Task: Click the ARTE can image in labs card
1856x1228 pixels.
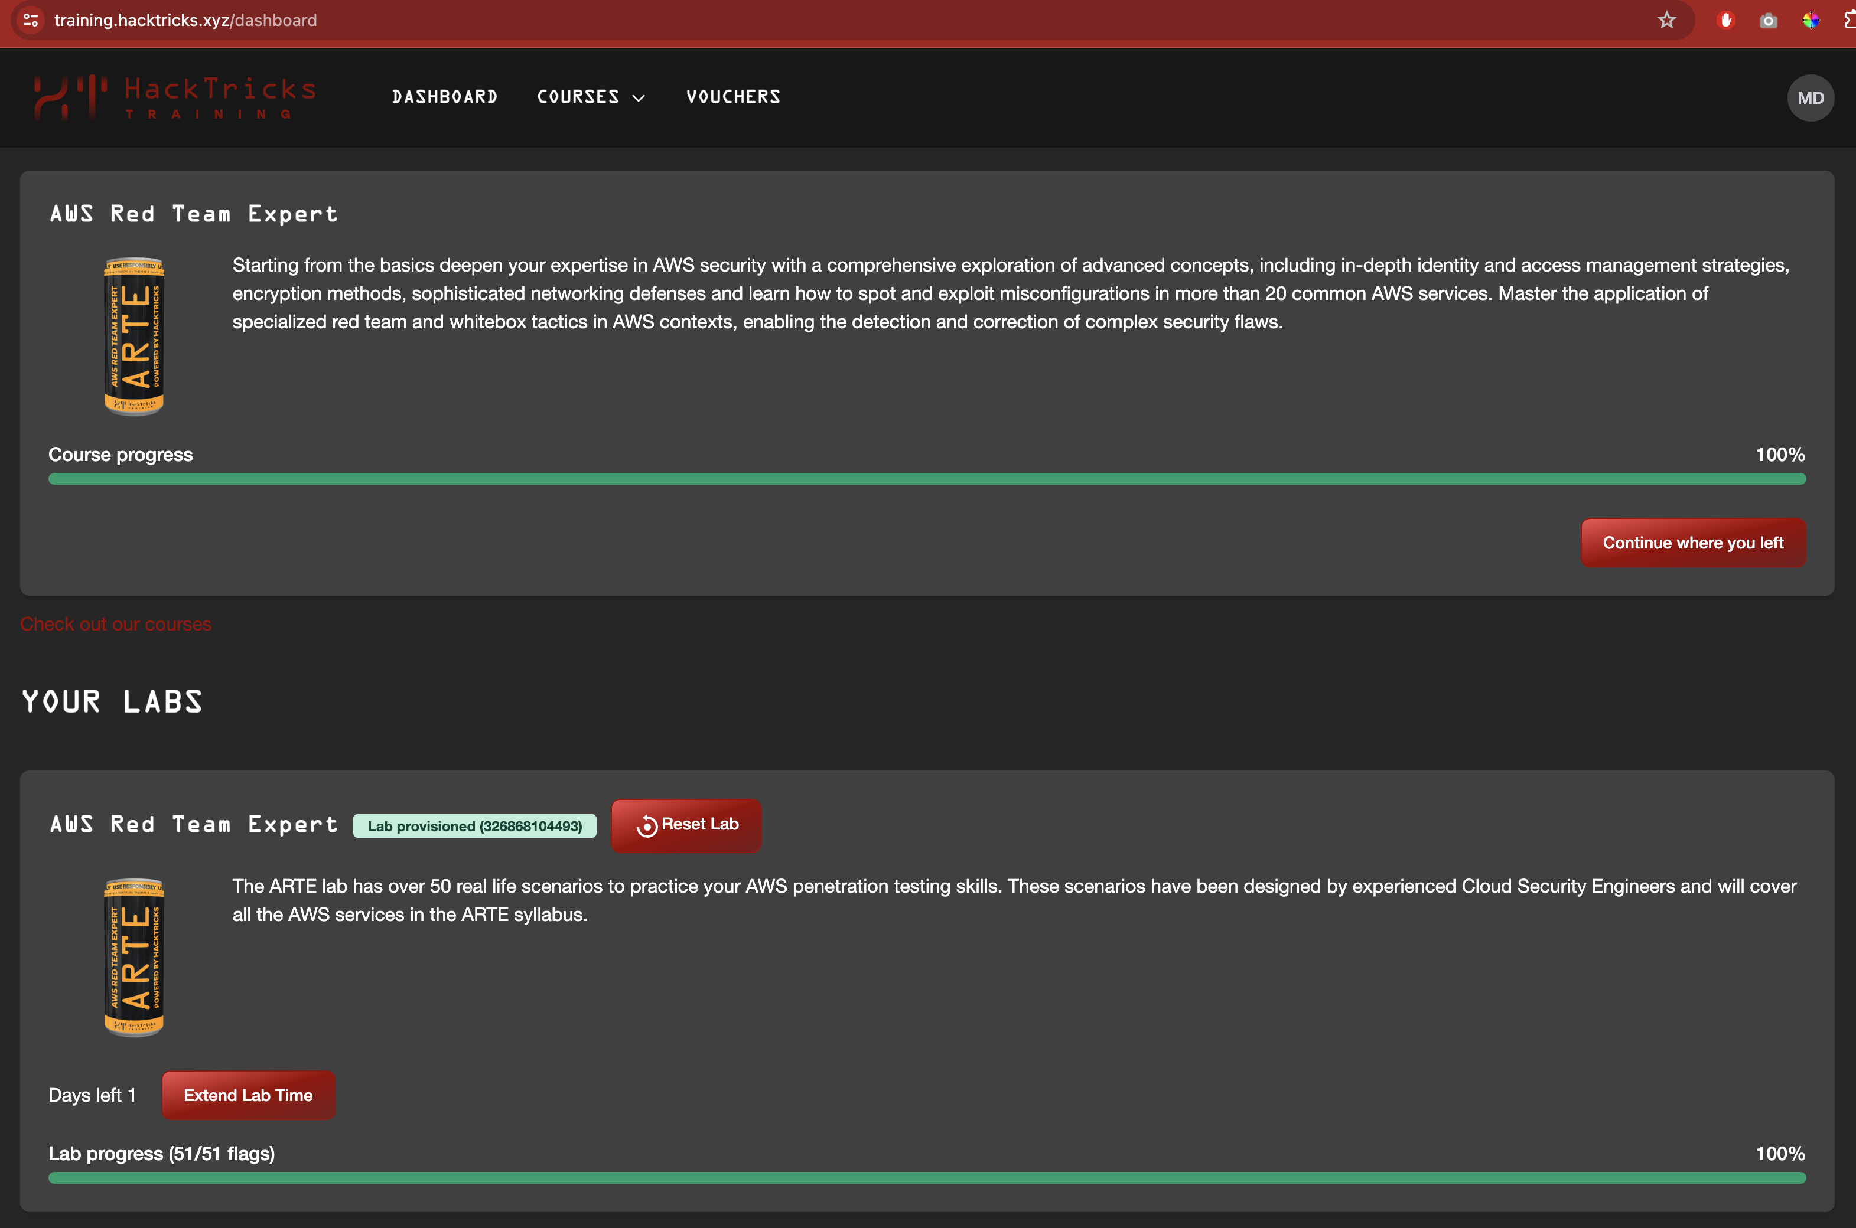Action: [134, 958]
